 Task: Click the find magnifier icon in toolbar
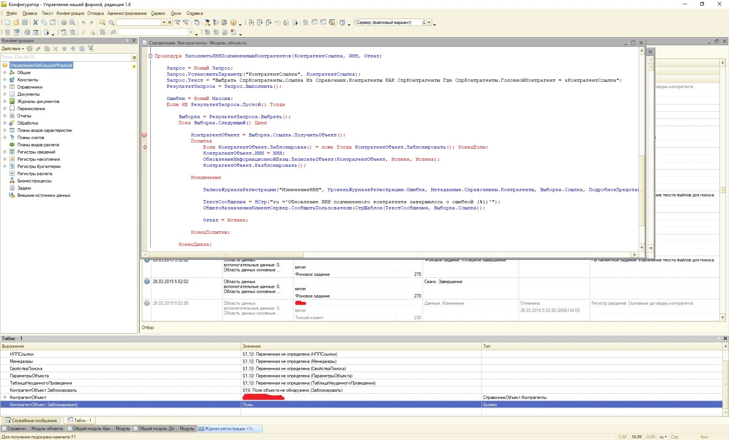tap(112, 22)
